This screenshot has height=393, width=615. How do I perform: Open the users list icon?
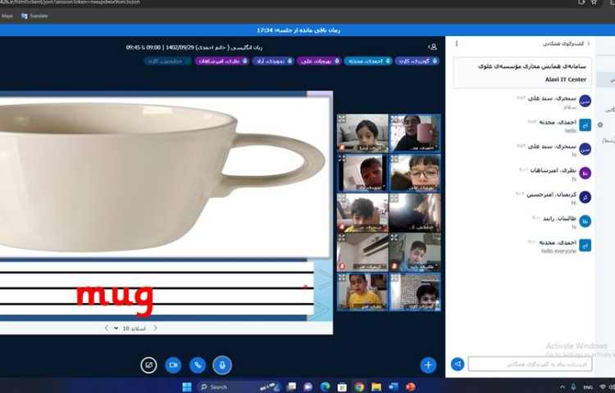pyautogui.click(x=433, y=47)
